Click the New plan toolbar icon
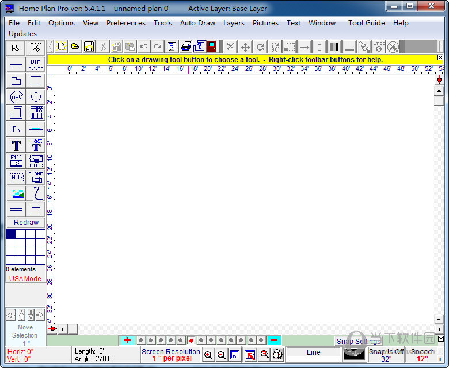This screenshot has height=368, width=449. pos(61,47)
